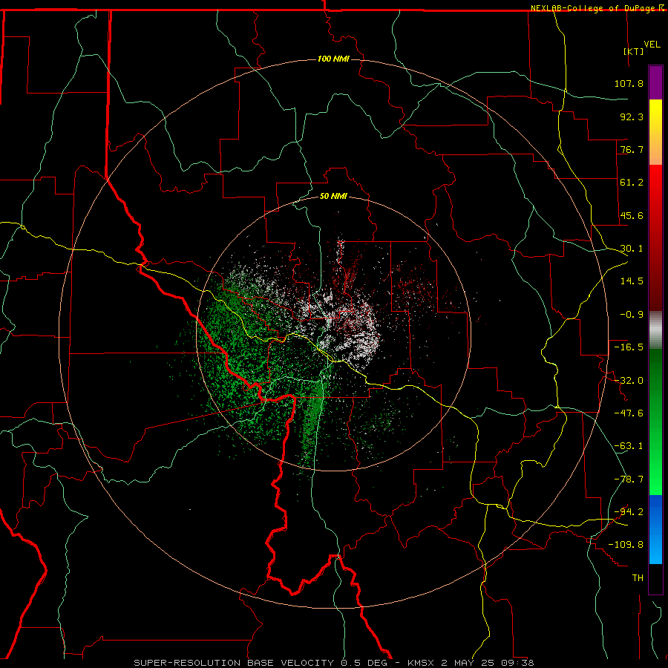Click the NEXLAB-College of DuPage label
This screenshot has height=668, width=668.
(x=592, y=8)
